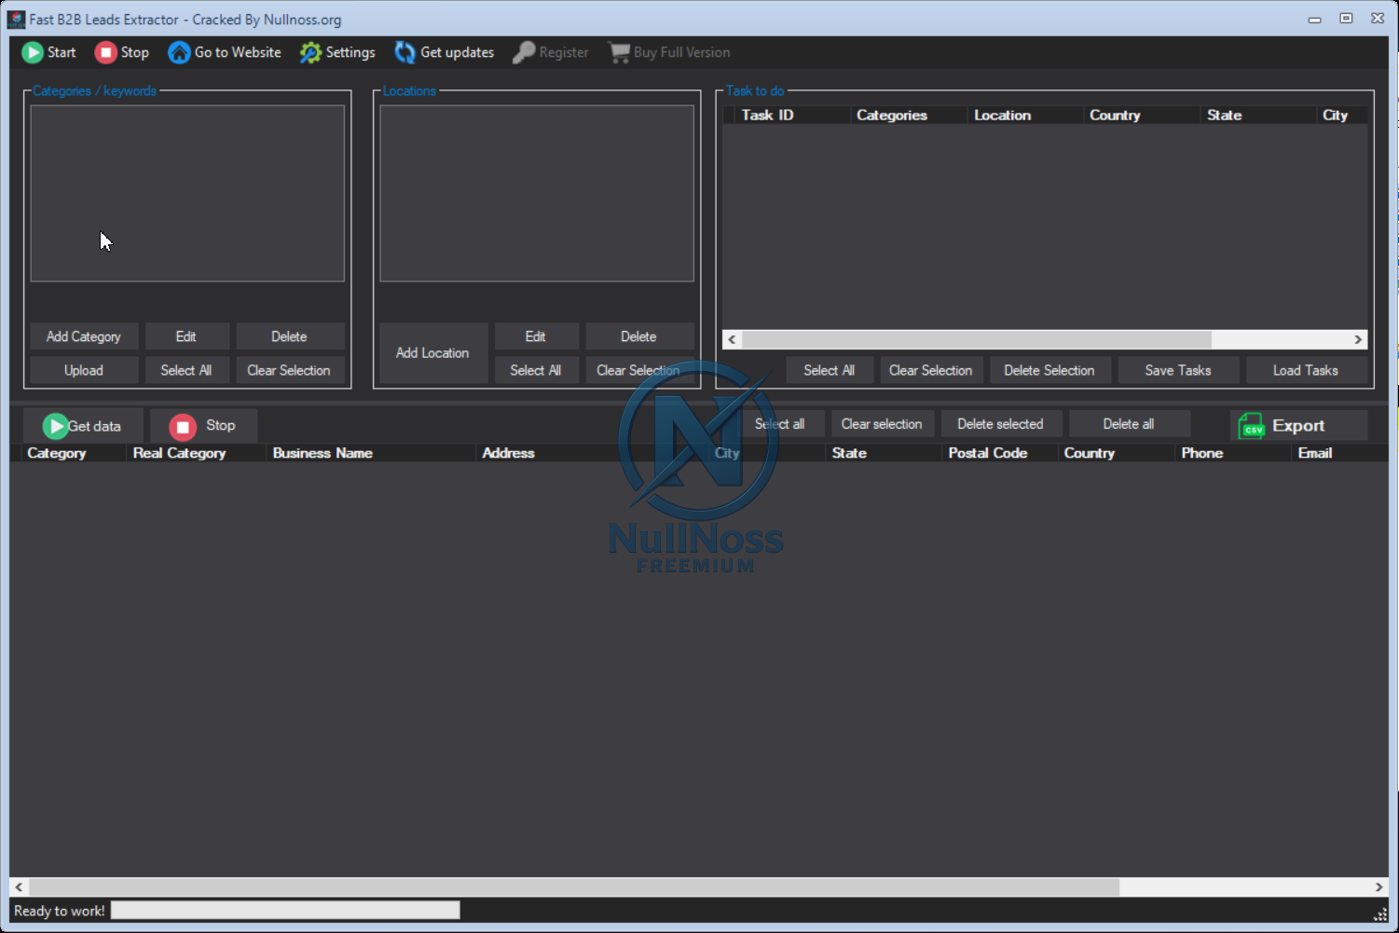
Task: Click Add Category button
Action: (84, 336)
